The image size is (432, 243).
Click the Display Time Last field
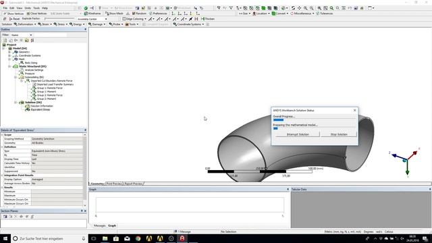click(x=57, y=159)
